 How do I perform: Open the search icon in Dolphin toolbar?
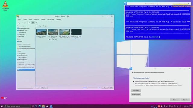pyautogui.click(x=112, y=22)
